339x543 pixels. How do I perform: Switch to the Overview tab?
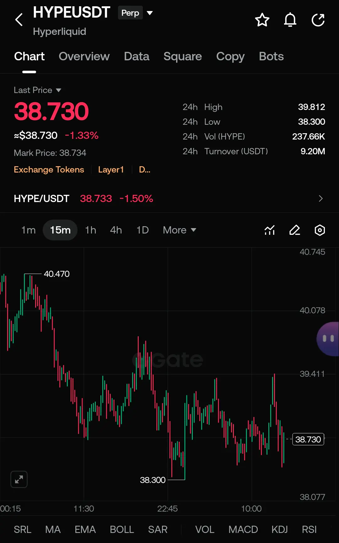84,56
